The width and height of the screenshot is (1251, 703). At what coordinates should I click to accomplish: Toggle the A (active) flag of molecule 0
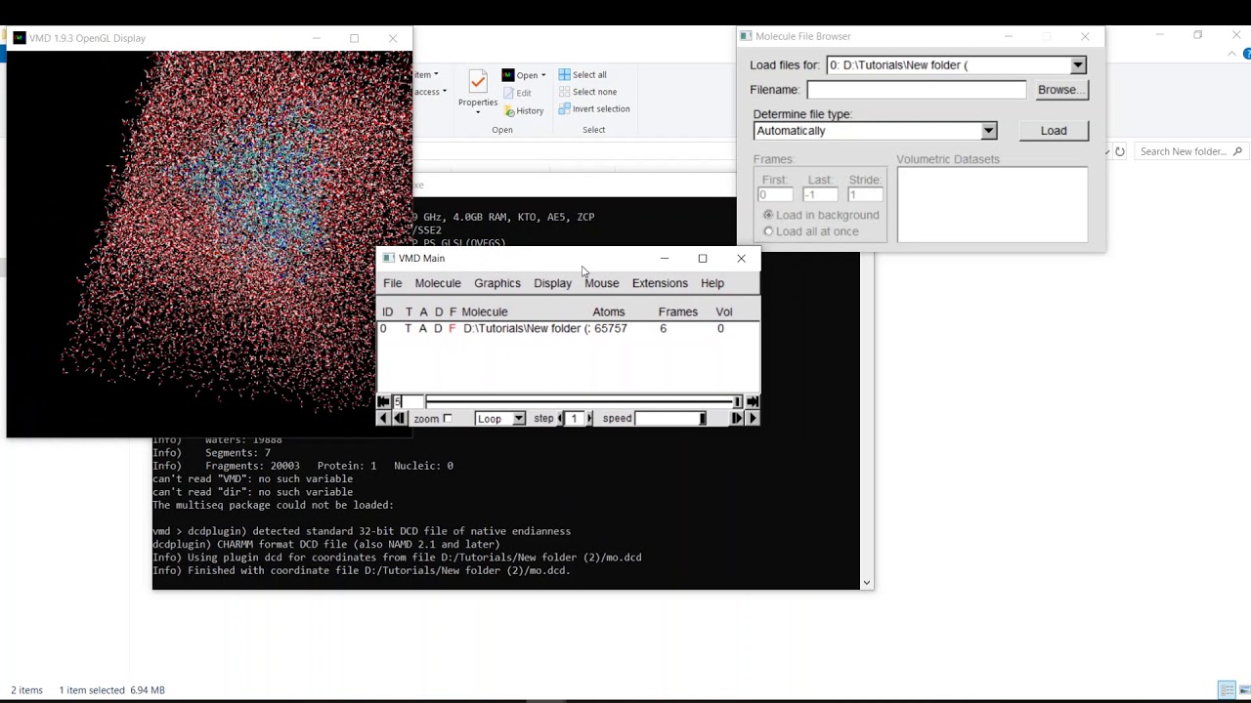point(423,328)
